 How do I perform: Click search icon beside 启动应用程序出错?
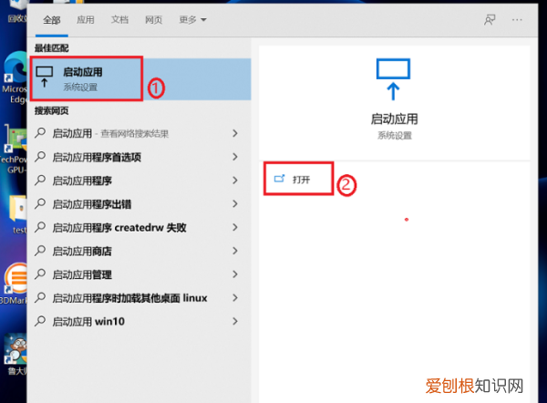click(40, 203)
